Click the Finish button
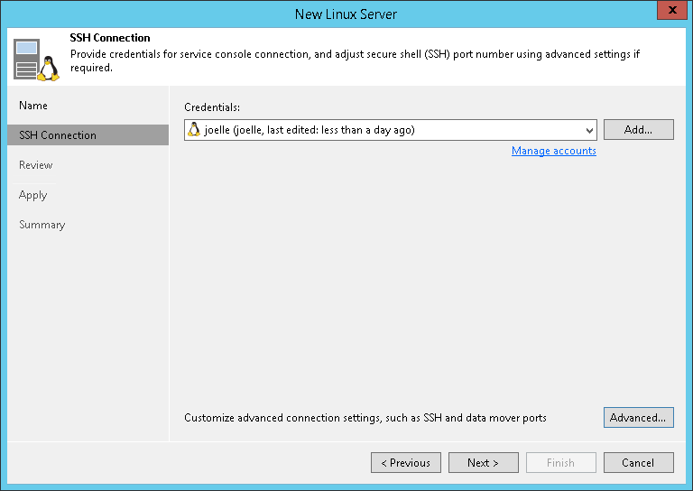Image resolution: width=693 pixels, height=491 pixels. pos(560,463)
